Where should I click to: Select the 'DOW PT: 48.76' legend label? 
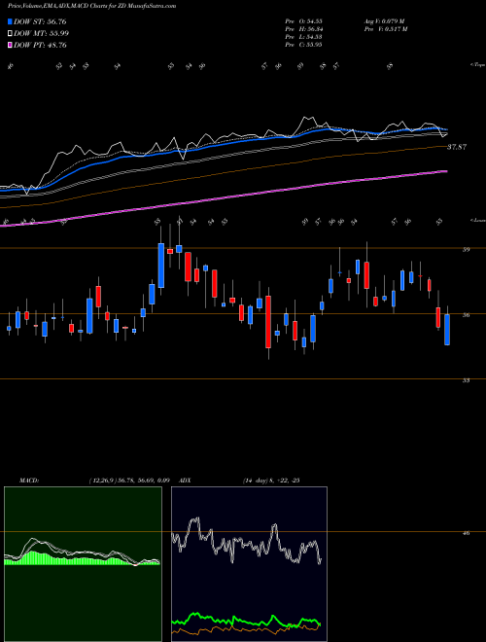[x=40, y=45]
